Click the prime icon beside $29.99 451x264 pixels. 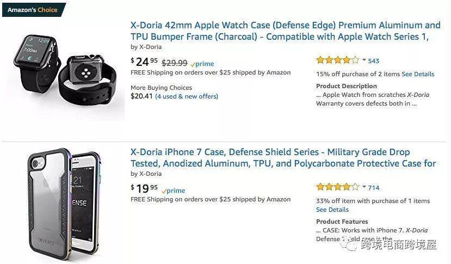click(202, 64)
